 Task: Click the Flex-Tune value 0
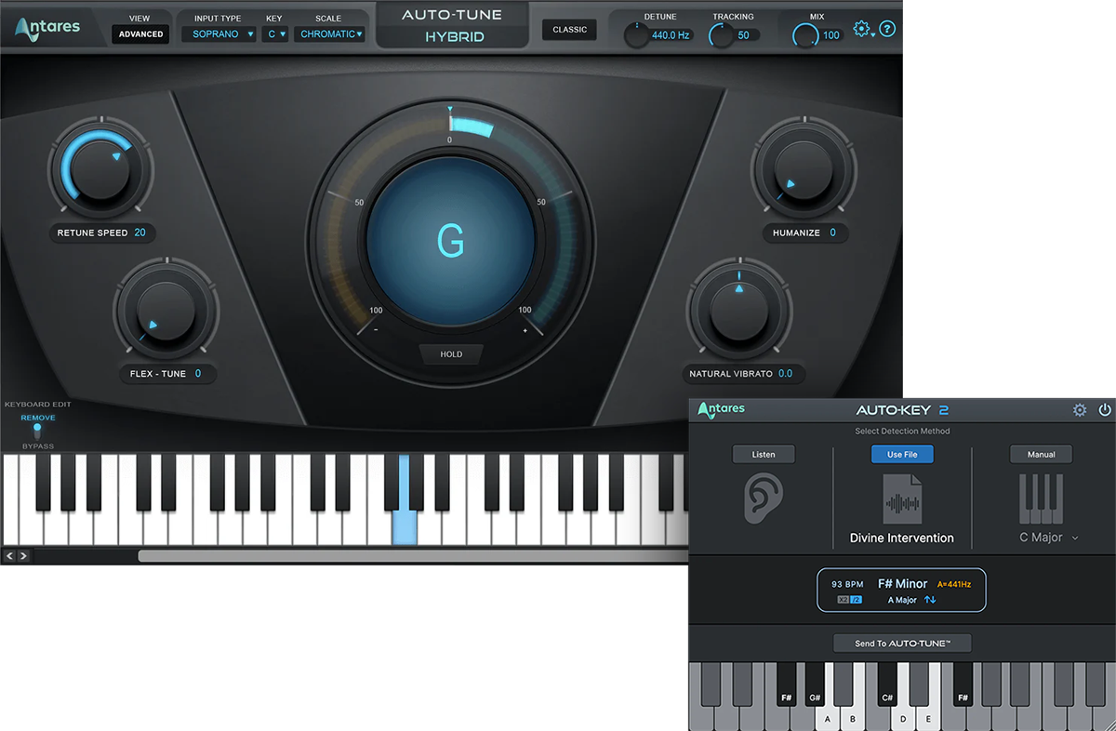pos(197,374)
